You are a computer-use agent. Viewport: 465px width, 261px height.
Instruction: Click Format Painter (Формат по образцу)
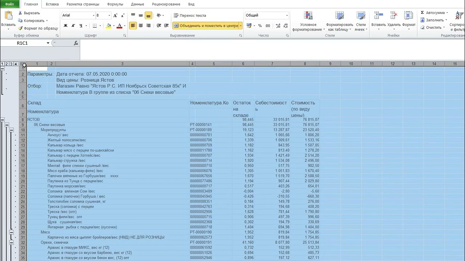click(38, 28)
